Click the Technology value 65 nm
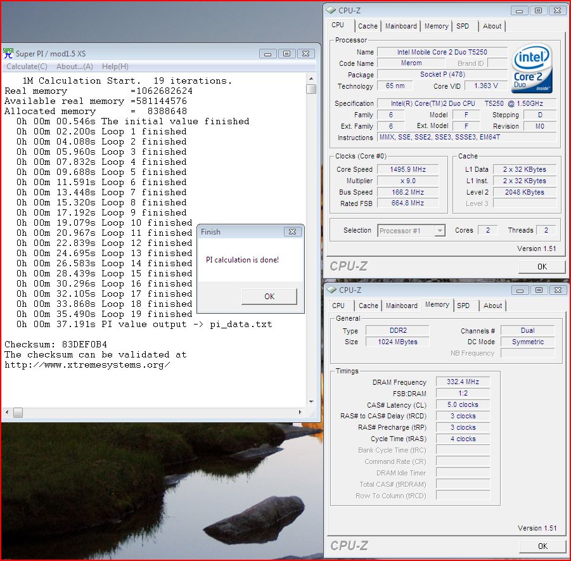The width and height of the screenshot is (571, 561). pos(395,86)
